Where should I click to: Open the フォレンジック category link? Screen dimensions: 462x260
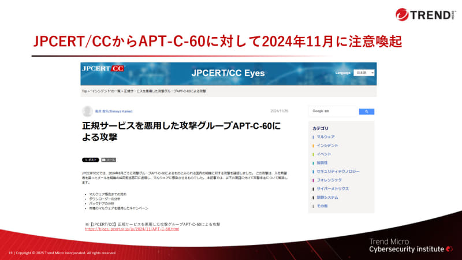click(x=329, y=180)
